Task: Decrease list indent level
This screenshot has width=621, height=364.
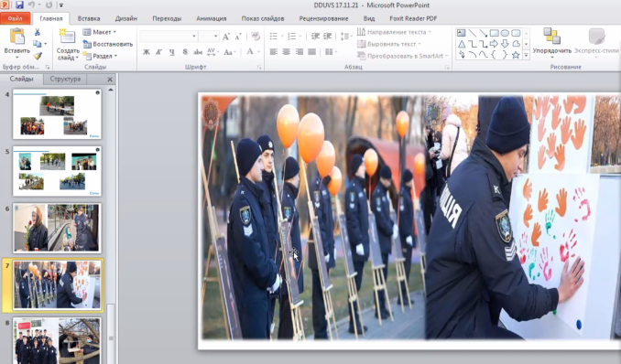Action: 315,37
